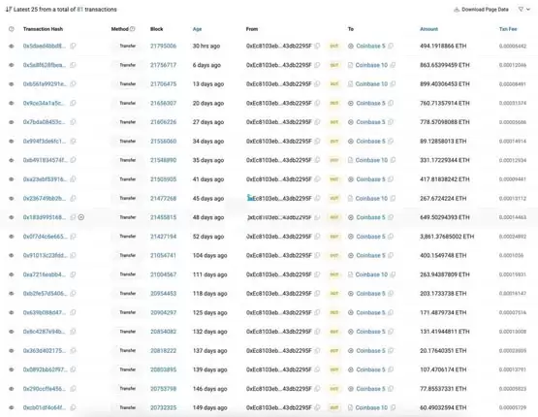
Task: Open block 20954453
Action: pos(163,294)
